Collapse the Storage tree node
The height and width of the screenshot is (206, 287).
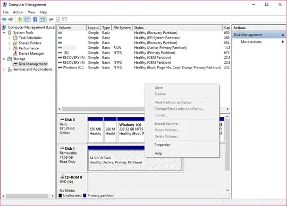click(4, 59)
